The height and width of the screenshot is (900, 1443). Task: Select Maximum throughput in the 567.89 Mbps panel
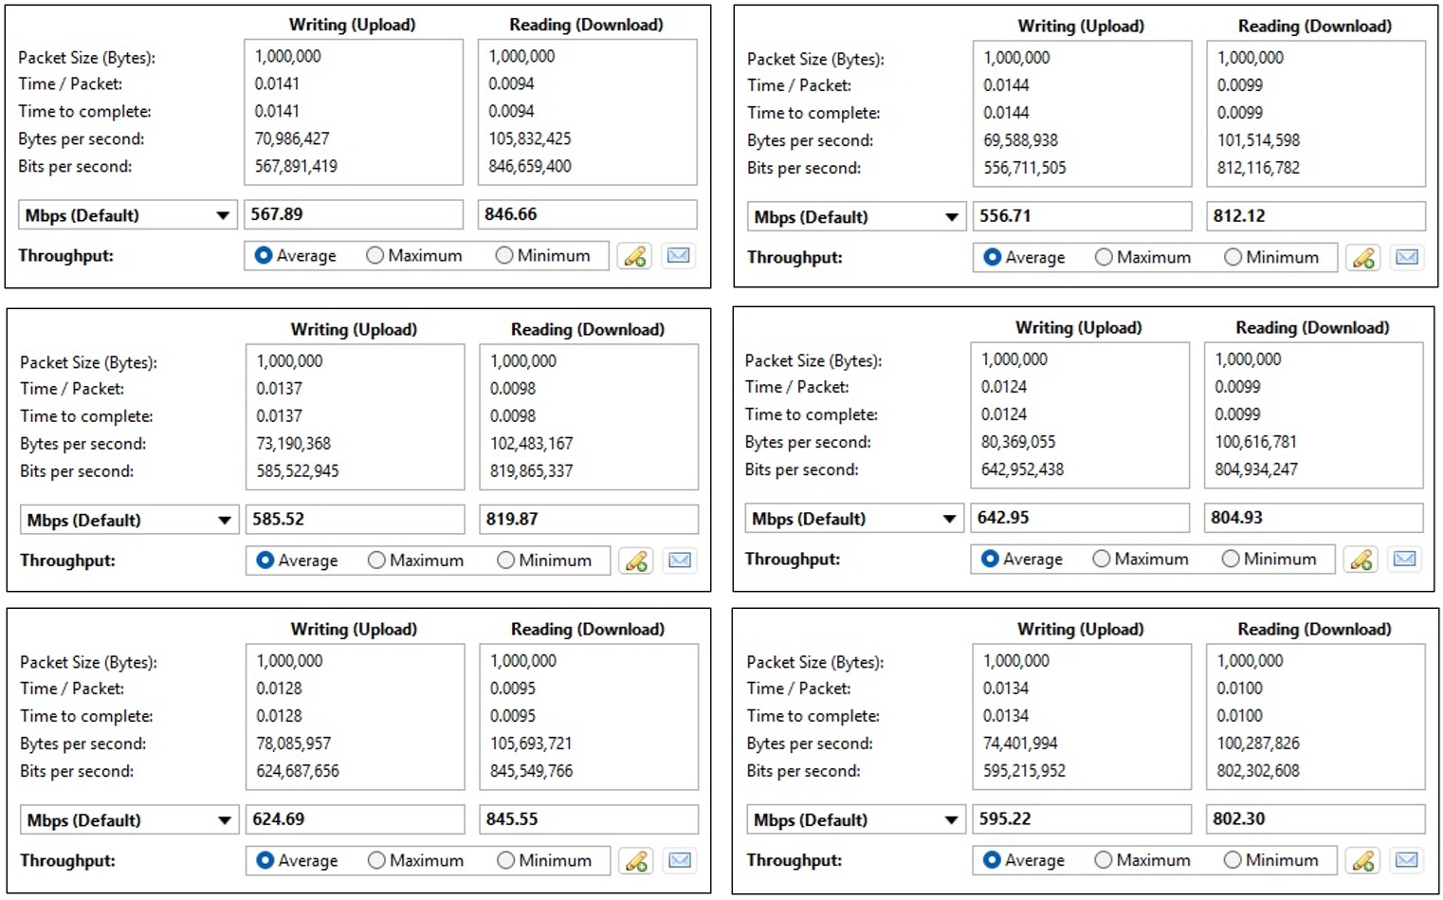click(x=375, y=256)
